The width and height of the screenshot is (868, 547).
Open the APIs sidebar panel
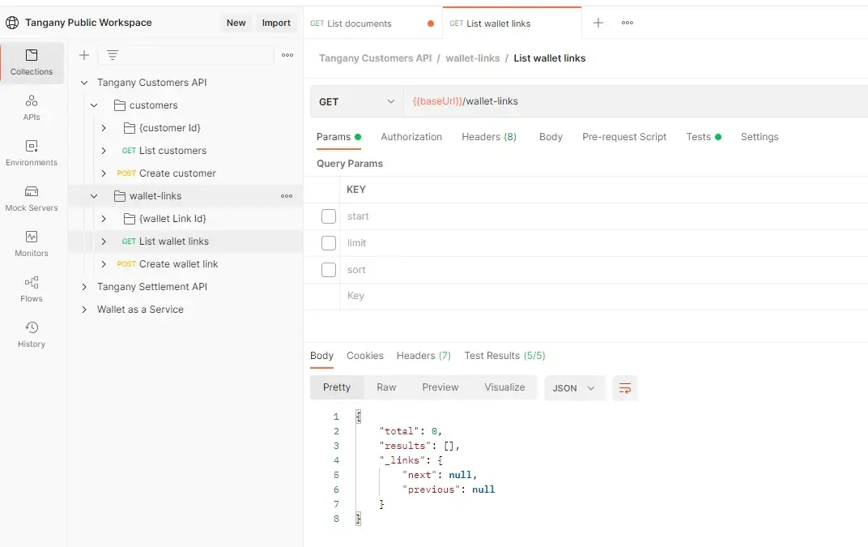click(32, 108)
